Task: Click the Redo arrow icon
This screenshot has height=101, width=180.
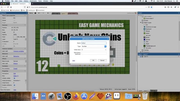Action: tap(43, 13)
